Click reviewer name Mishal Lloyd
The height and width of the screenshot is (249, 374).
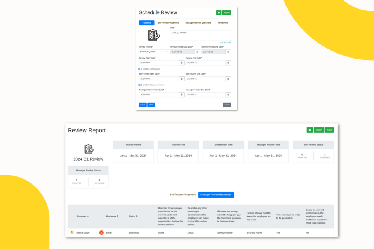coord(83,233)
